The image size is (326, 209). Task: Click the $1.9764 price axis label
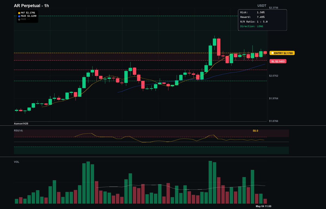[274, 98]
